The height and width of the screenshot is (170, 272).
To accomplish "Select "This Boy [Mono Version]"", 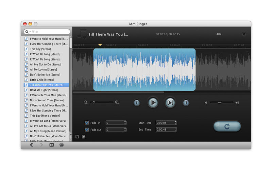I will (46, 116).
